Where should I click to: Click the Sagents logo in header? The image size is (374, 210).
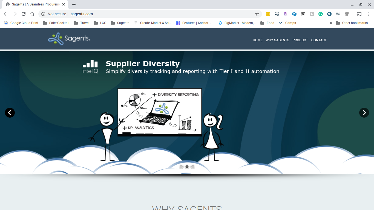(x=69, y=39)
